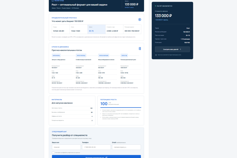Click the growth potential progress bar
This screenshot has width=237, height=158.
point(121,107)
